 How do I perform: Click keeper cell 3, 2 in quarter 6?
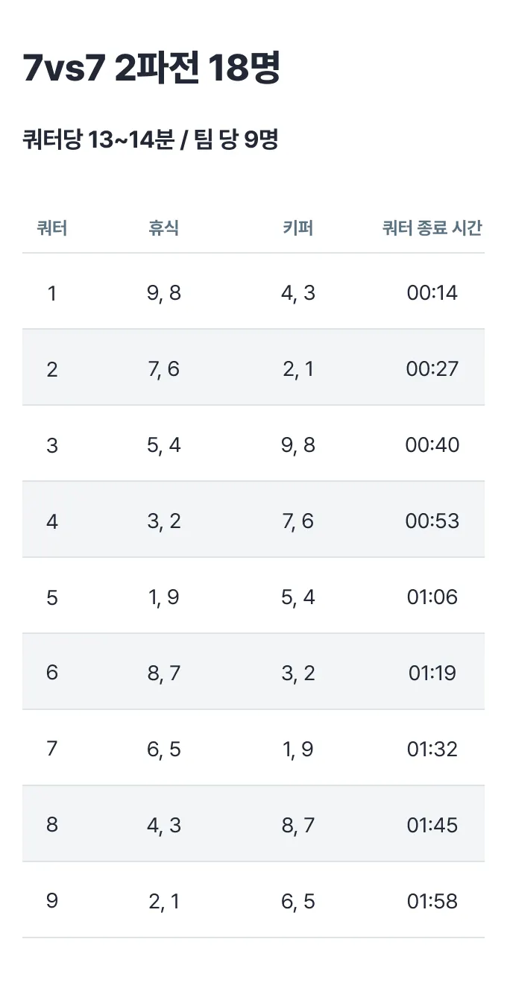coord(298,673)
